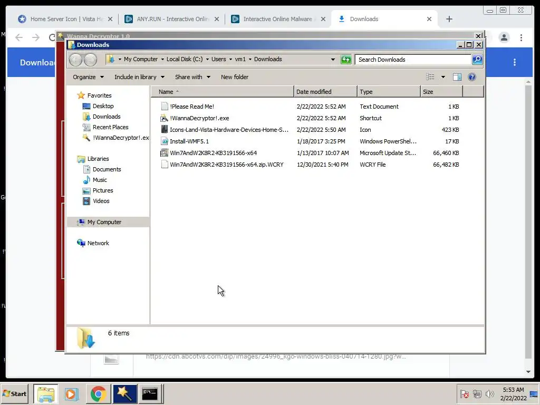This screenshot has height=405, width=540.
Task: Select Downloads under Favorites
Action: pos(107,117)
